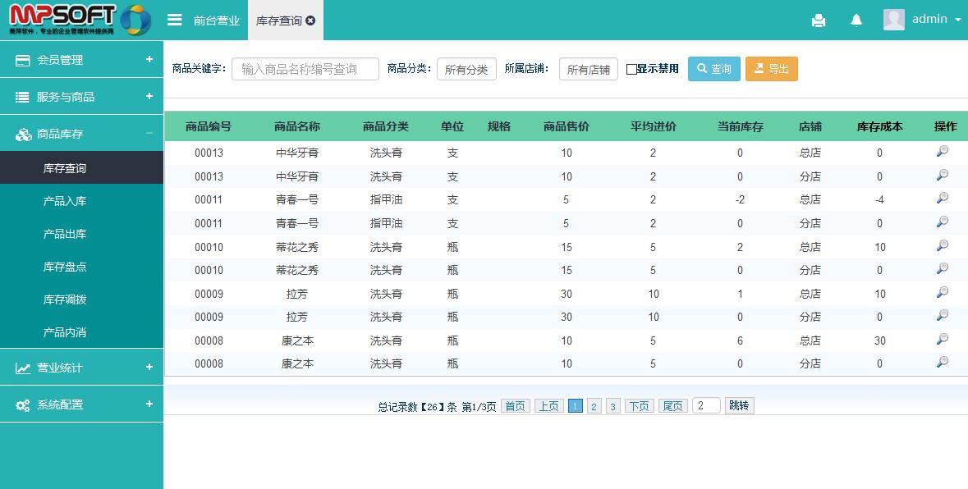Expand the 会员管理 sidebar section

click(x=81, y=60)
